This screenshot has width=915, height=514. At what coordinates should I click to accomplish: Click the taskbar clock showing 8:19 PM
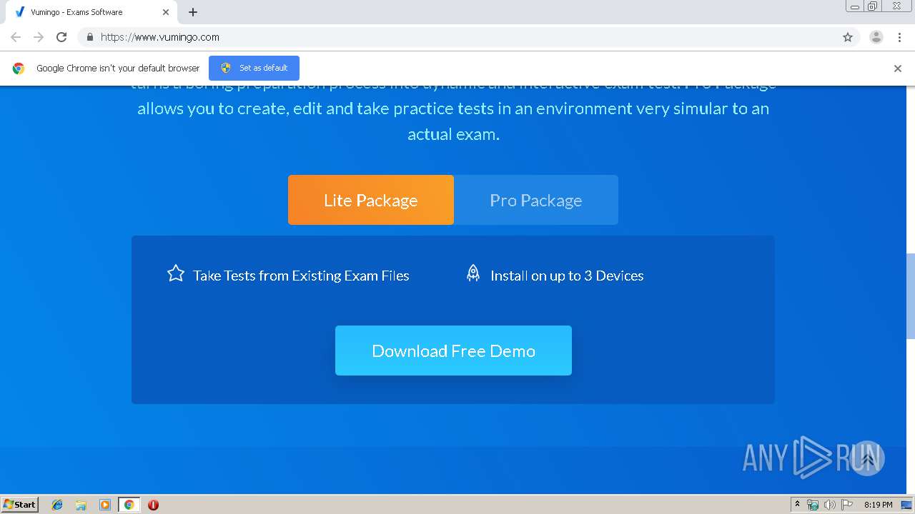click(x=878, y=505)
